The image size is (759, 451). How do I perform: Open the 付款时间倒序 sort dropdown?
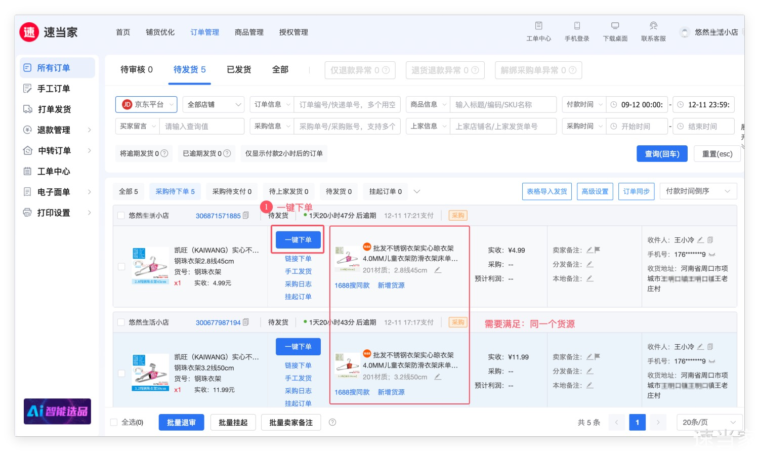pyautogui.click(x=698, y=191)
